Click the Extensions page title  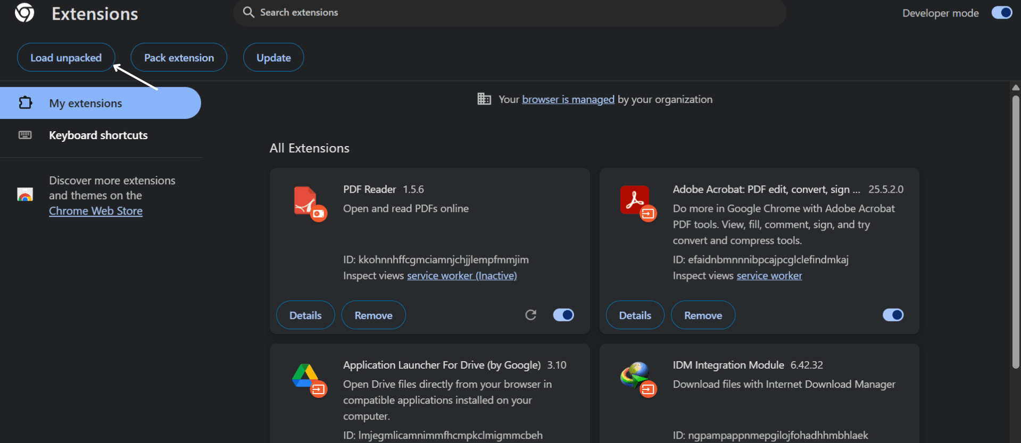coord(95,14)
